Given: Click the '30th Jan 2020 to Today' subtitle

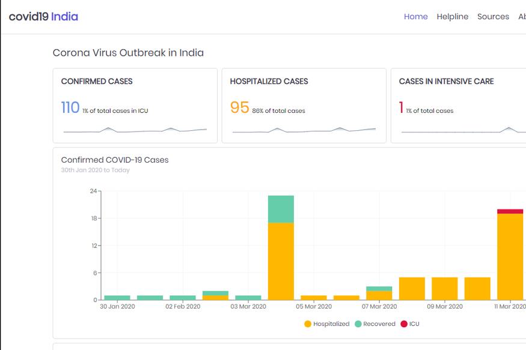Looking at the screenshot, I should pyautogui.click(x=95, y=170).
